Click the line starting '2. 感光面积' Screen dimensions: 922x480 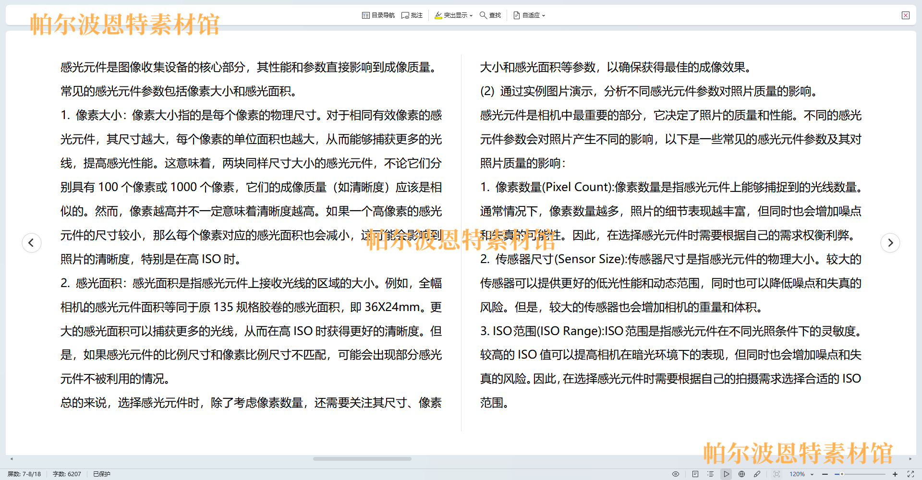pos(251,283)
